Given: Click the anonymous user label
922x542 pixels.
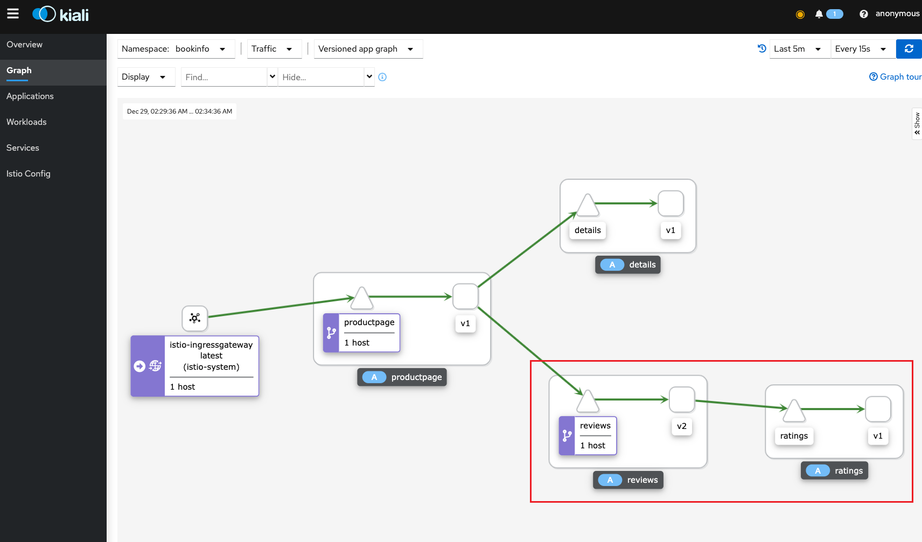Looking at the screenshot, I should [897, 13].
